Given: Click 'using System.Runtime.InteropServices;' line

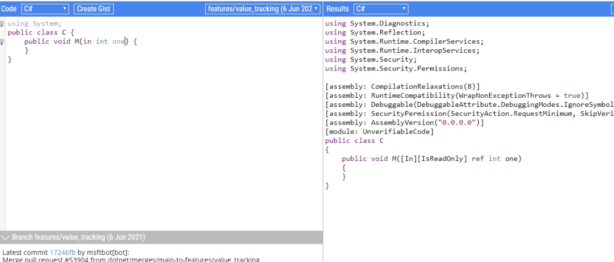Looking at the screenshot, I should point(402,51).
